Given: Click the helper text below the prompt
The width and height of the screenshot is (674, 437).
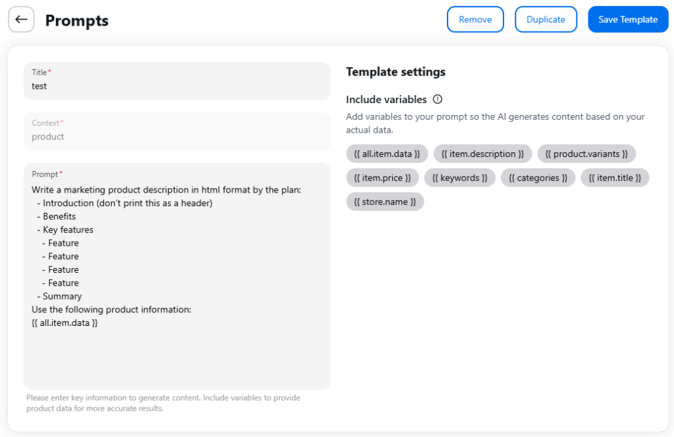Looking at the screenshot, I should (x=163, y=403).
